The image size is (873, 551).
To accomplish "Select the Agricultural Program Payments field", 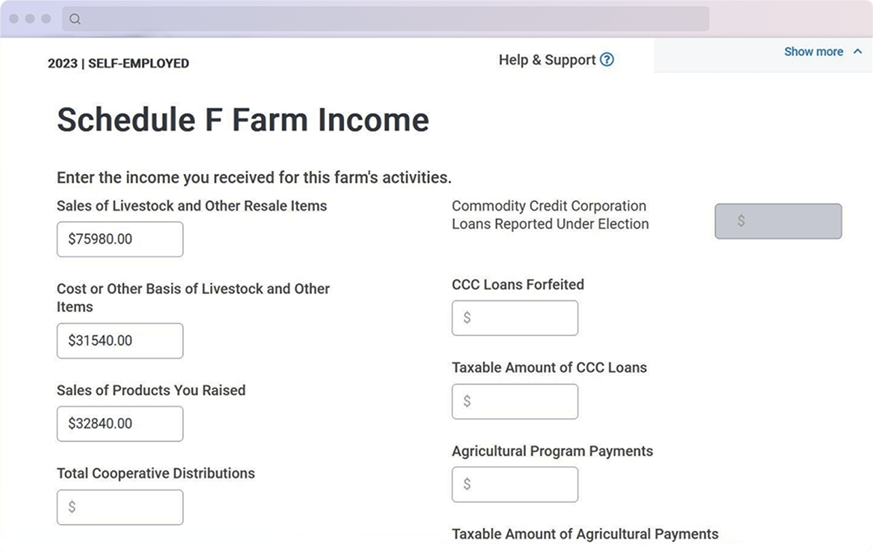I will (x=515, y=484).
